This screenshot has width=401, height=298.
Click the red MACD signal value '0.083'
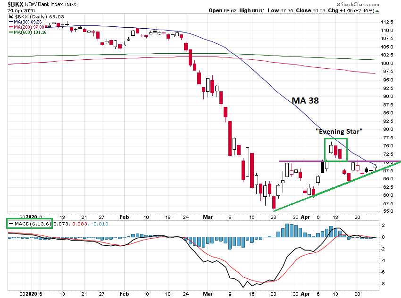pos(80,224)
